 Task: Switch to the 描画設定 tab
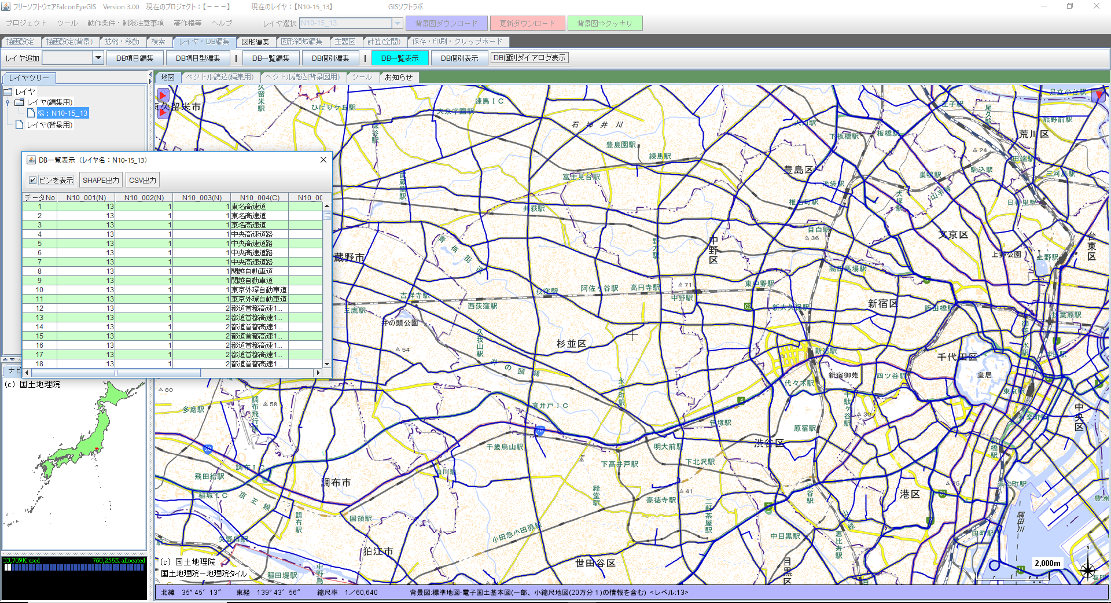(x=20, y=42)
